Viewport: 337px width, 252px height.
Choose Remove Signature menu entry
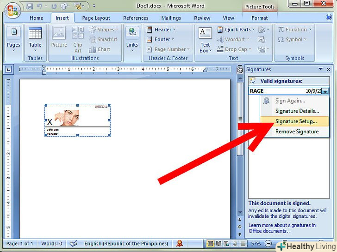pyautogui.click(x=294, y=132)
